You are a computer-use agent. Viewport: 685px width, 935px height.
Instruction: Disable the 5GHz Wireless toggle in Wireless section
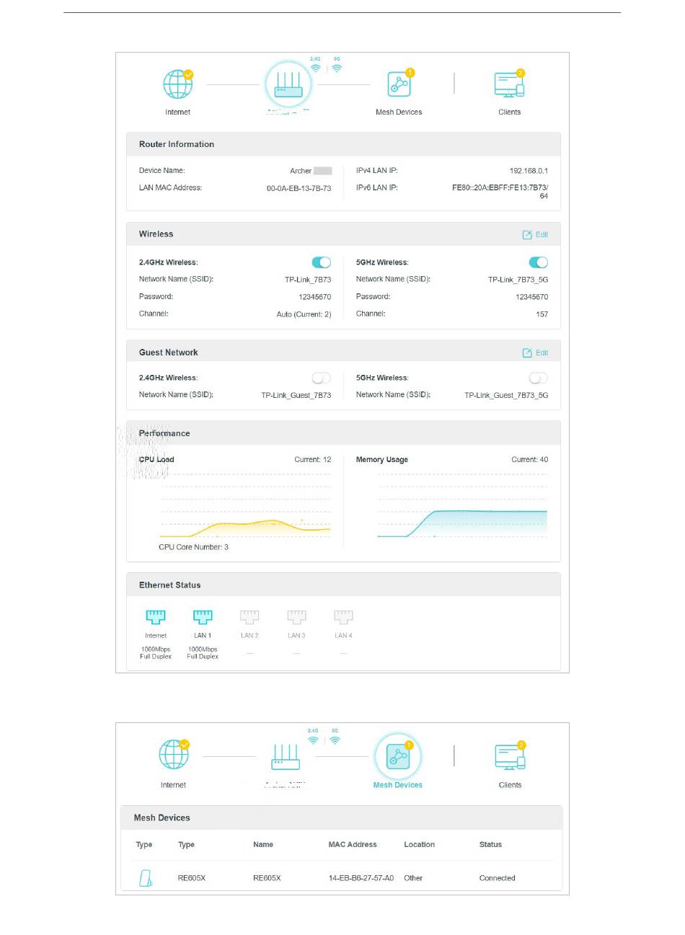pos(538,262)
